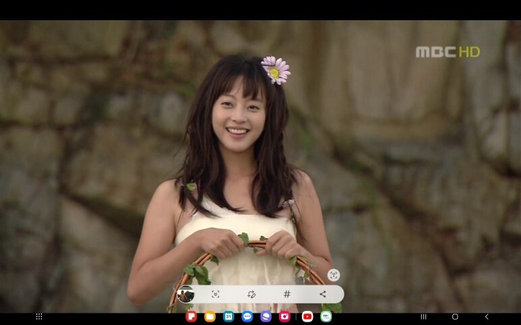Open crop and draw edit tool
Viewport: 521px width, 325px height.
click(x=251, y=294)
